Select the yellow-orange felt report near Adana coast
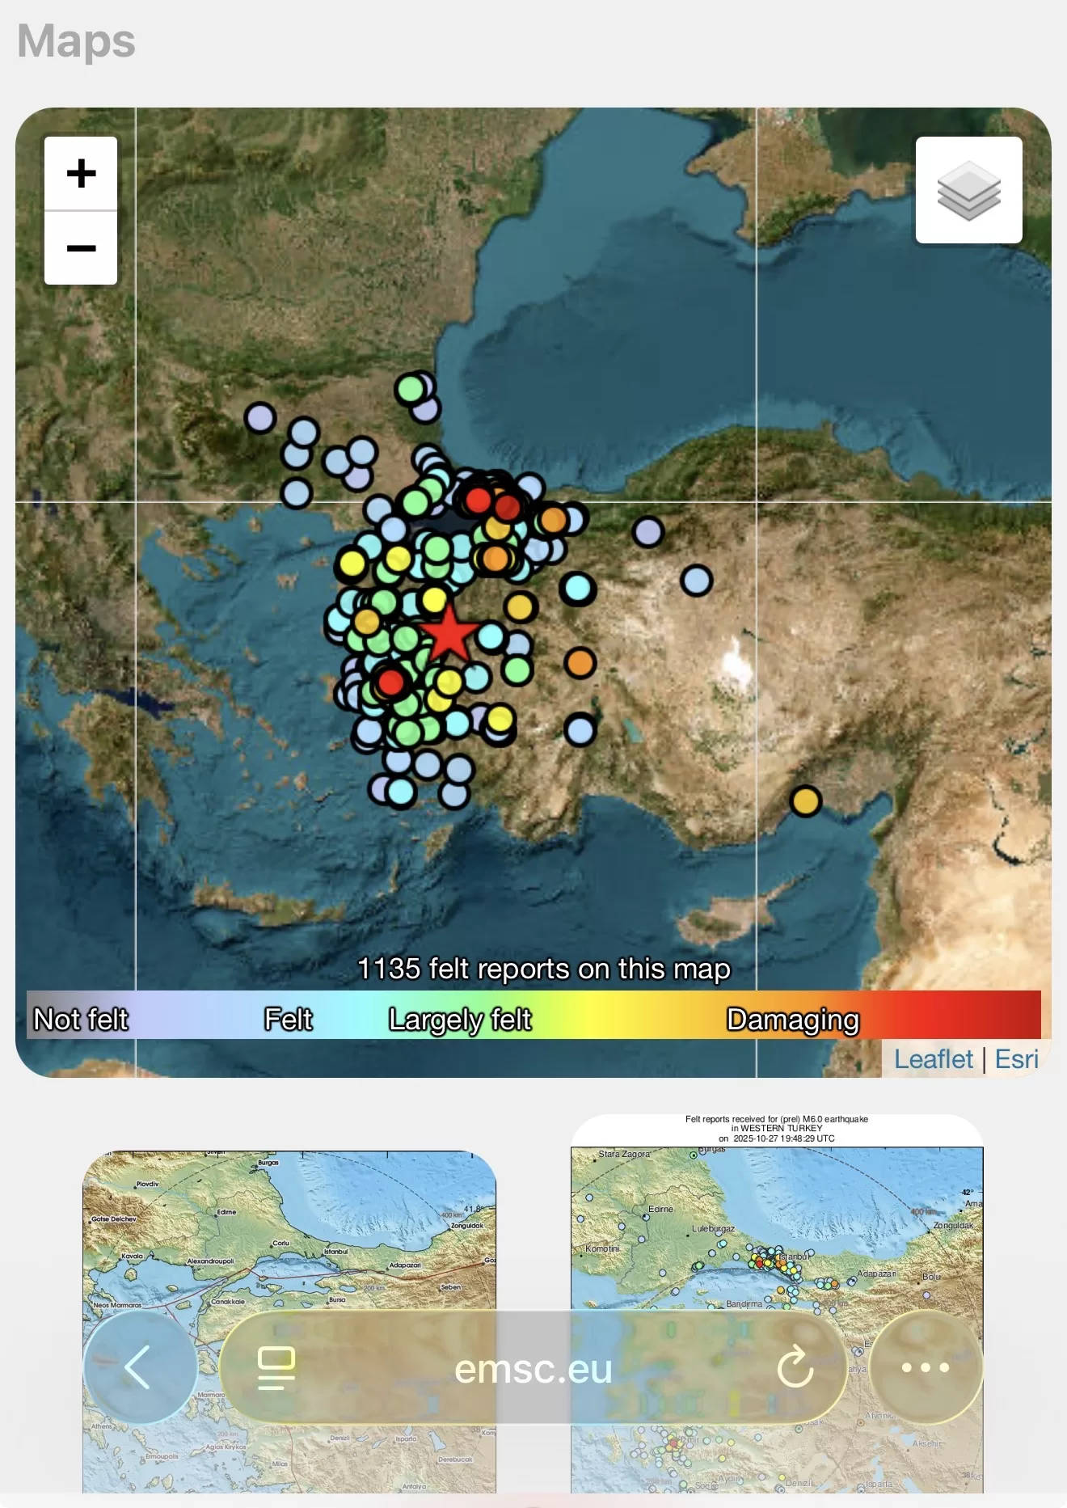The image size is (1067, 1508). point(805,801)
